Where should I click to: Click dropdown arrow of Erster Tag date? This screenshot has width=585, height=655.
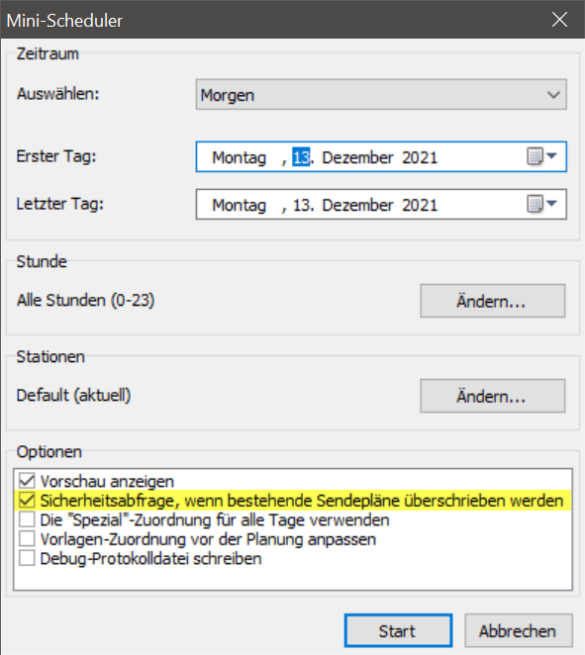pos(552,156)
